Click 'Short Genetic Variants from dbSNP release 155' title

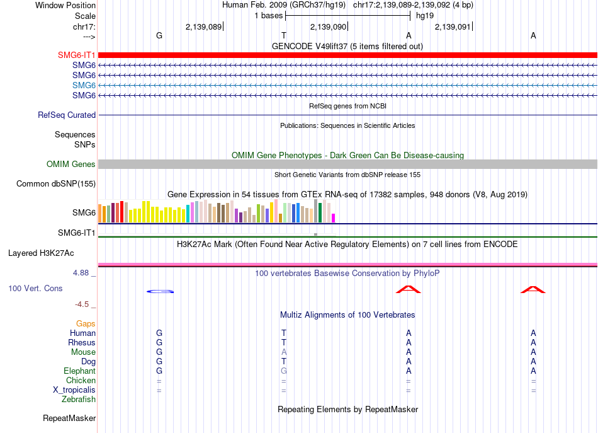[347, 175]
